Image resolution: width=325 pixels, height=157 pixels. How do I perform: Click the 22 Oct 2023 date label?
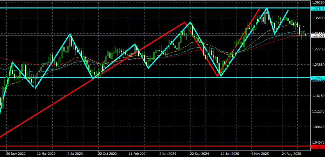click(108, 153)
